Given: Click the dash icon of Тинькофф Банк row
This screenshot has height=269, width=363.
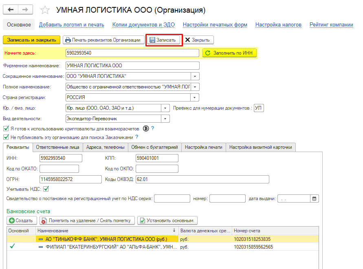Looking at the screenshot, I should (41, 239).
